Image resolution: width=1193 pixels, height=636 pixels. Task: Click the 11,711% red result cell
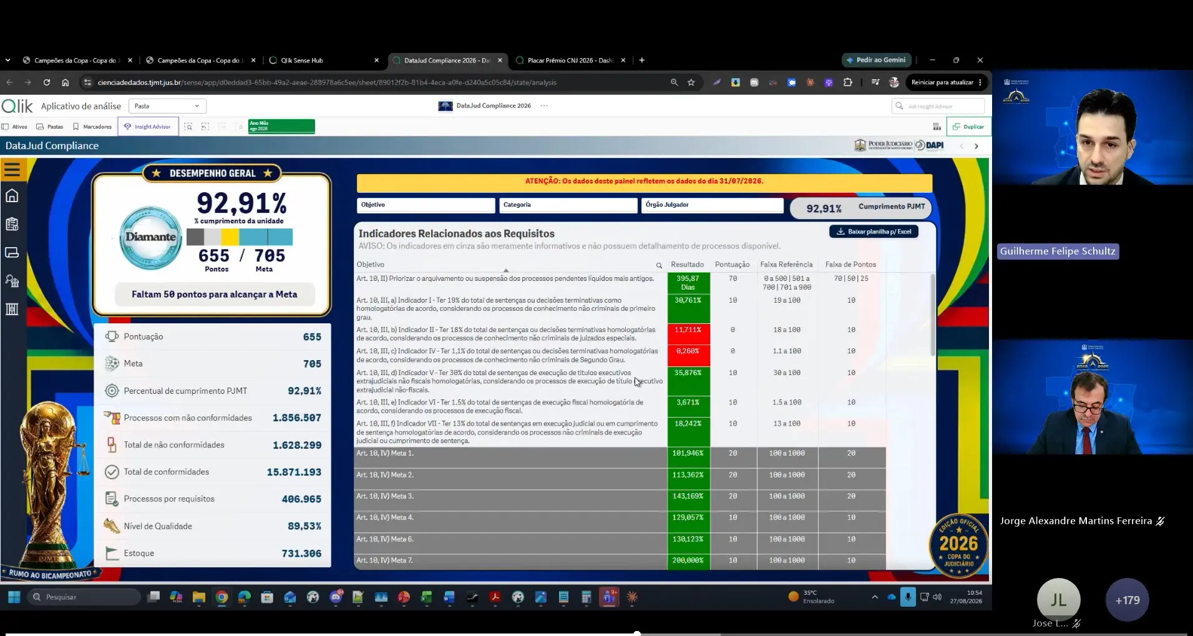688,334
